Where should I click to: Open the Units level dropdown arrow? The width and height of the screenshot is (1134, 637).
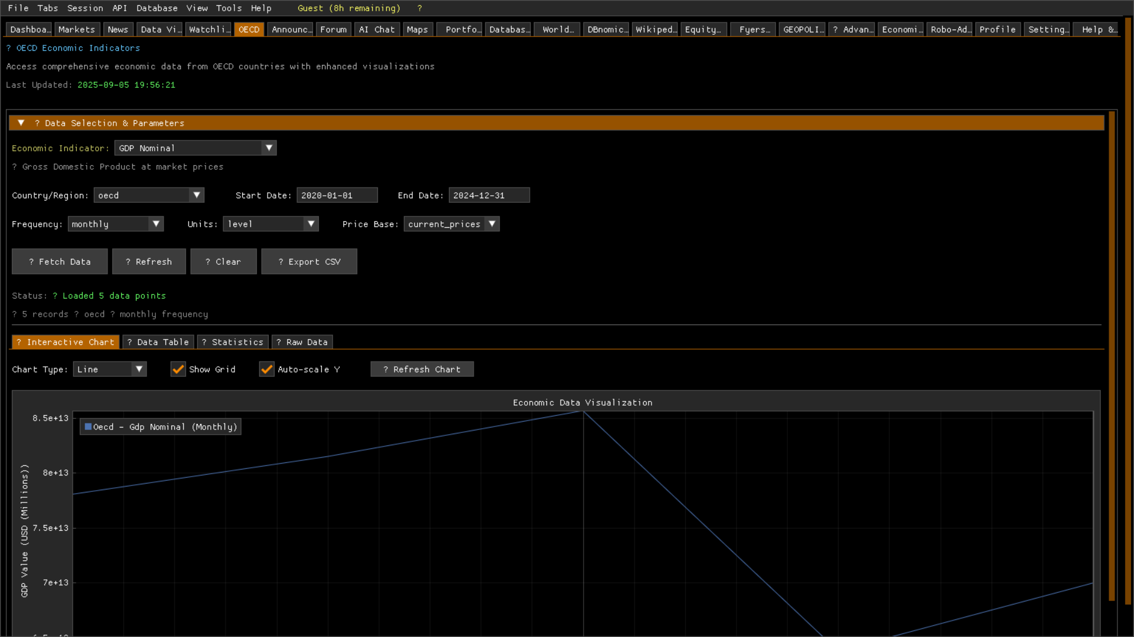point(311,224)
